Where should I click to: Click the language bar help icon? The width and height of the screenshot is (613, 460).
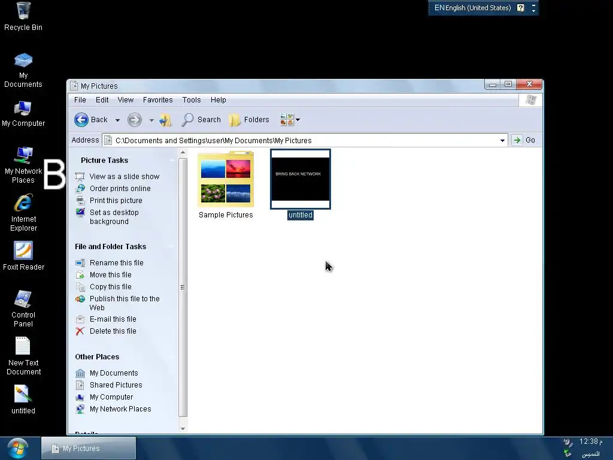coord(521,8)
